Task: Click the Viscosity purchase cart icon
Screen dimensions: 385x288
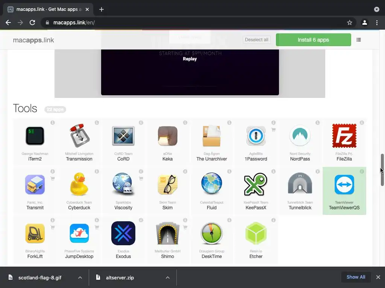Action: click(141, 178)
